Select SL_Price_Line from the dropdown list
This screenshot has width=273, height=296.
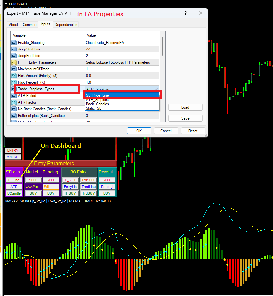coord(122,95)
